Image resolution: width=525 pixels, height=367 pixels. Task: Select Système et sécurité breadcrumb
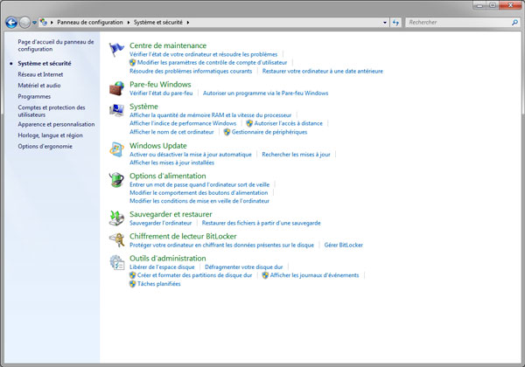tap(158, 23)
